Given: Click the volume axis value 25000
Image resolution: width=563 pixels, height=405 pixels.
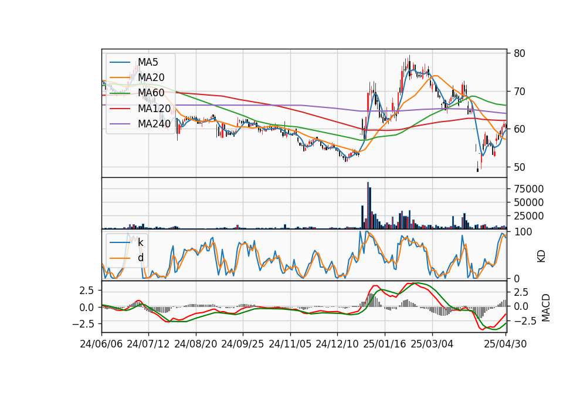Looking at the screenshot, I should 529,216.
